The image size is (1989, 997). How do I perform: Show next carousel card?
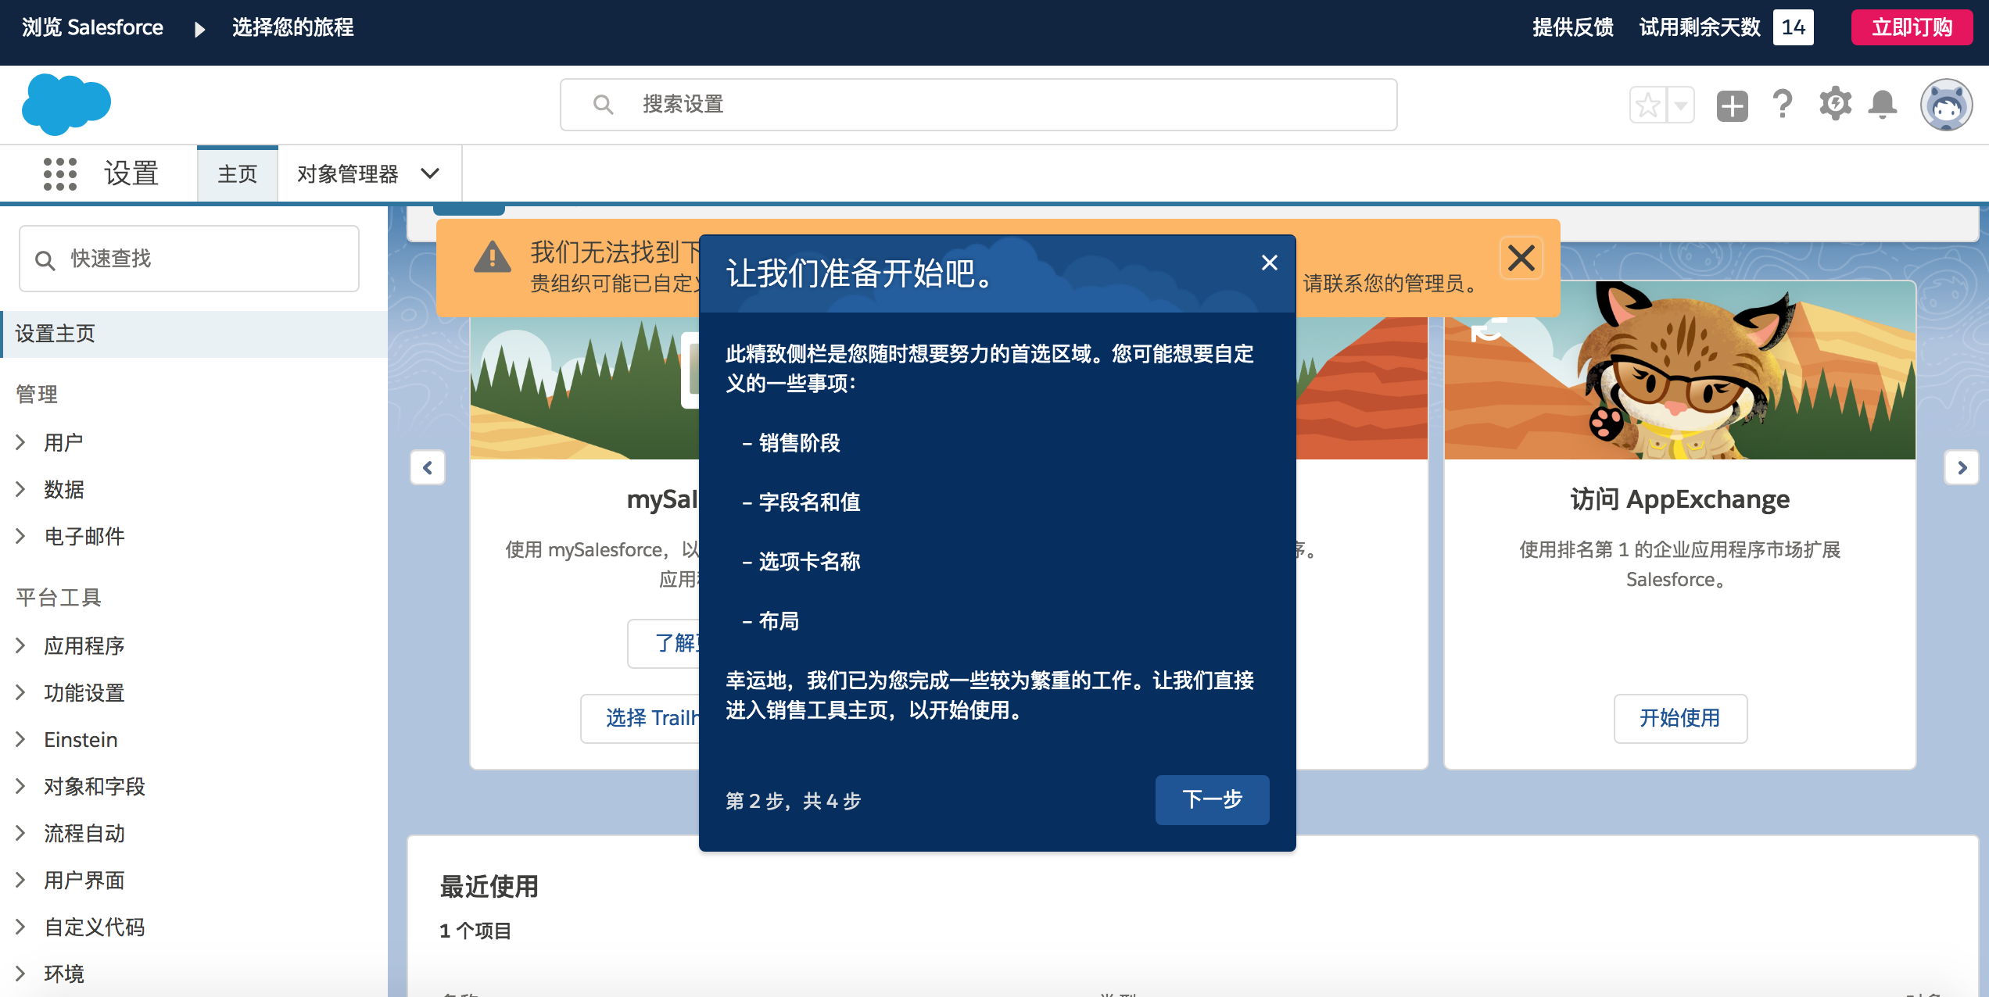pyautogui.click(x=1962, y=467)
